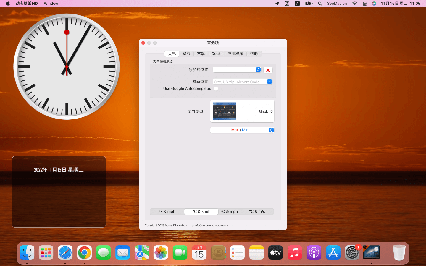Expand the added locations dropdown
This screenshot has height=266, width=426.
258,70
